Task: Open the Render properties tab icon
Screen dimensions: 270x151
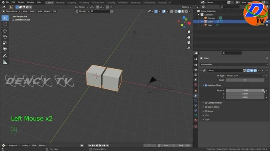Action: click(196, 65)
